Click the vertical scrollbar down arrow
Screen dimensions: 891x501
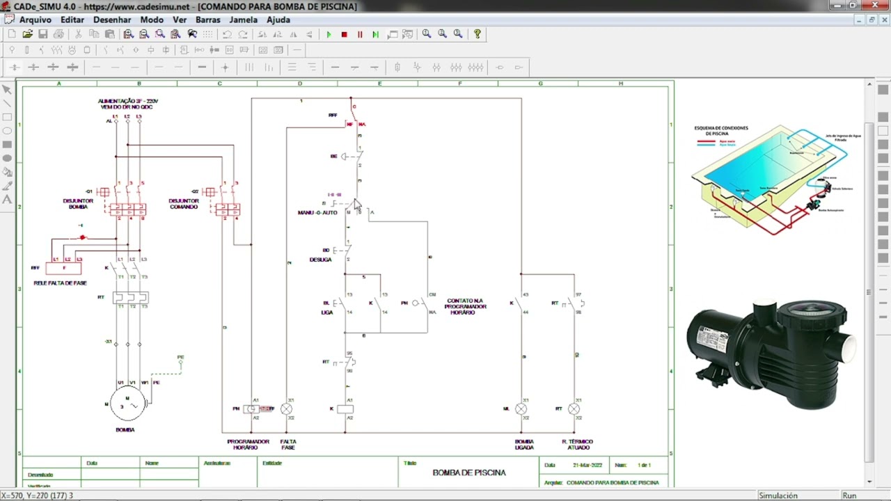pos(869,482)
